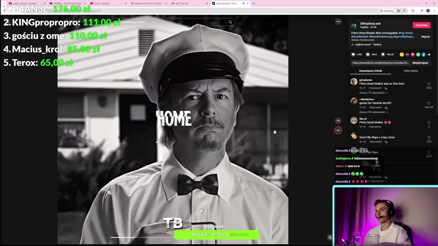Screen dimensions: 438x246
Task: Like the 'Gucci flip flops x crazy story' comment
Action: [x=429, y=138]
